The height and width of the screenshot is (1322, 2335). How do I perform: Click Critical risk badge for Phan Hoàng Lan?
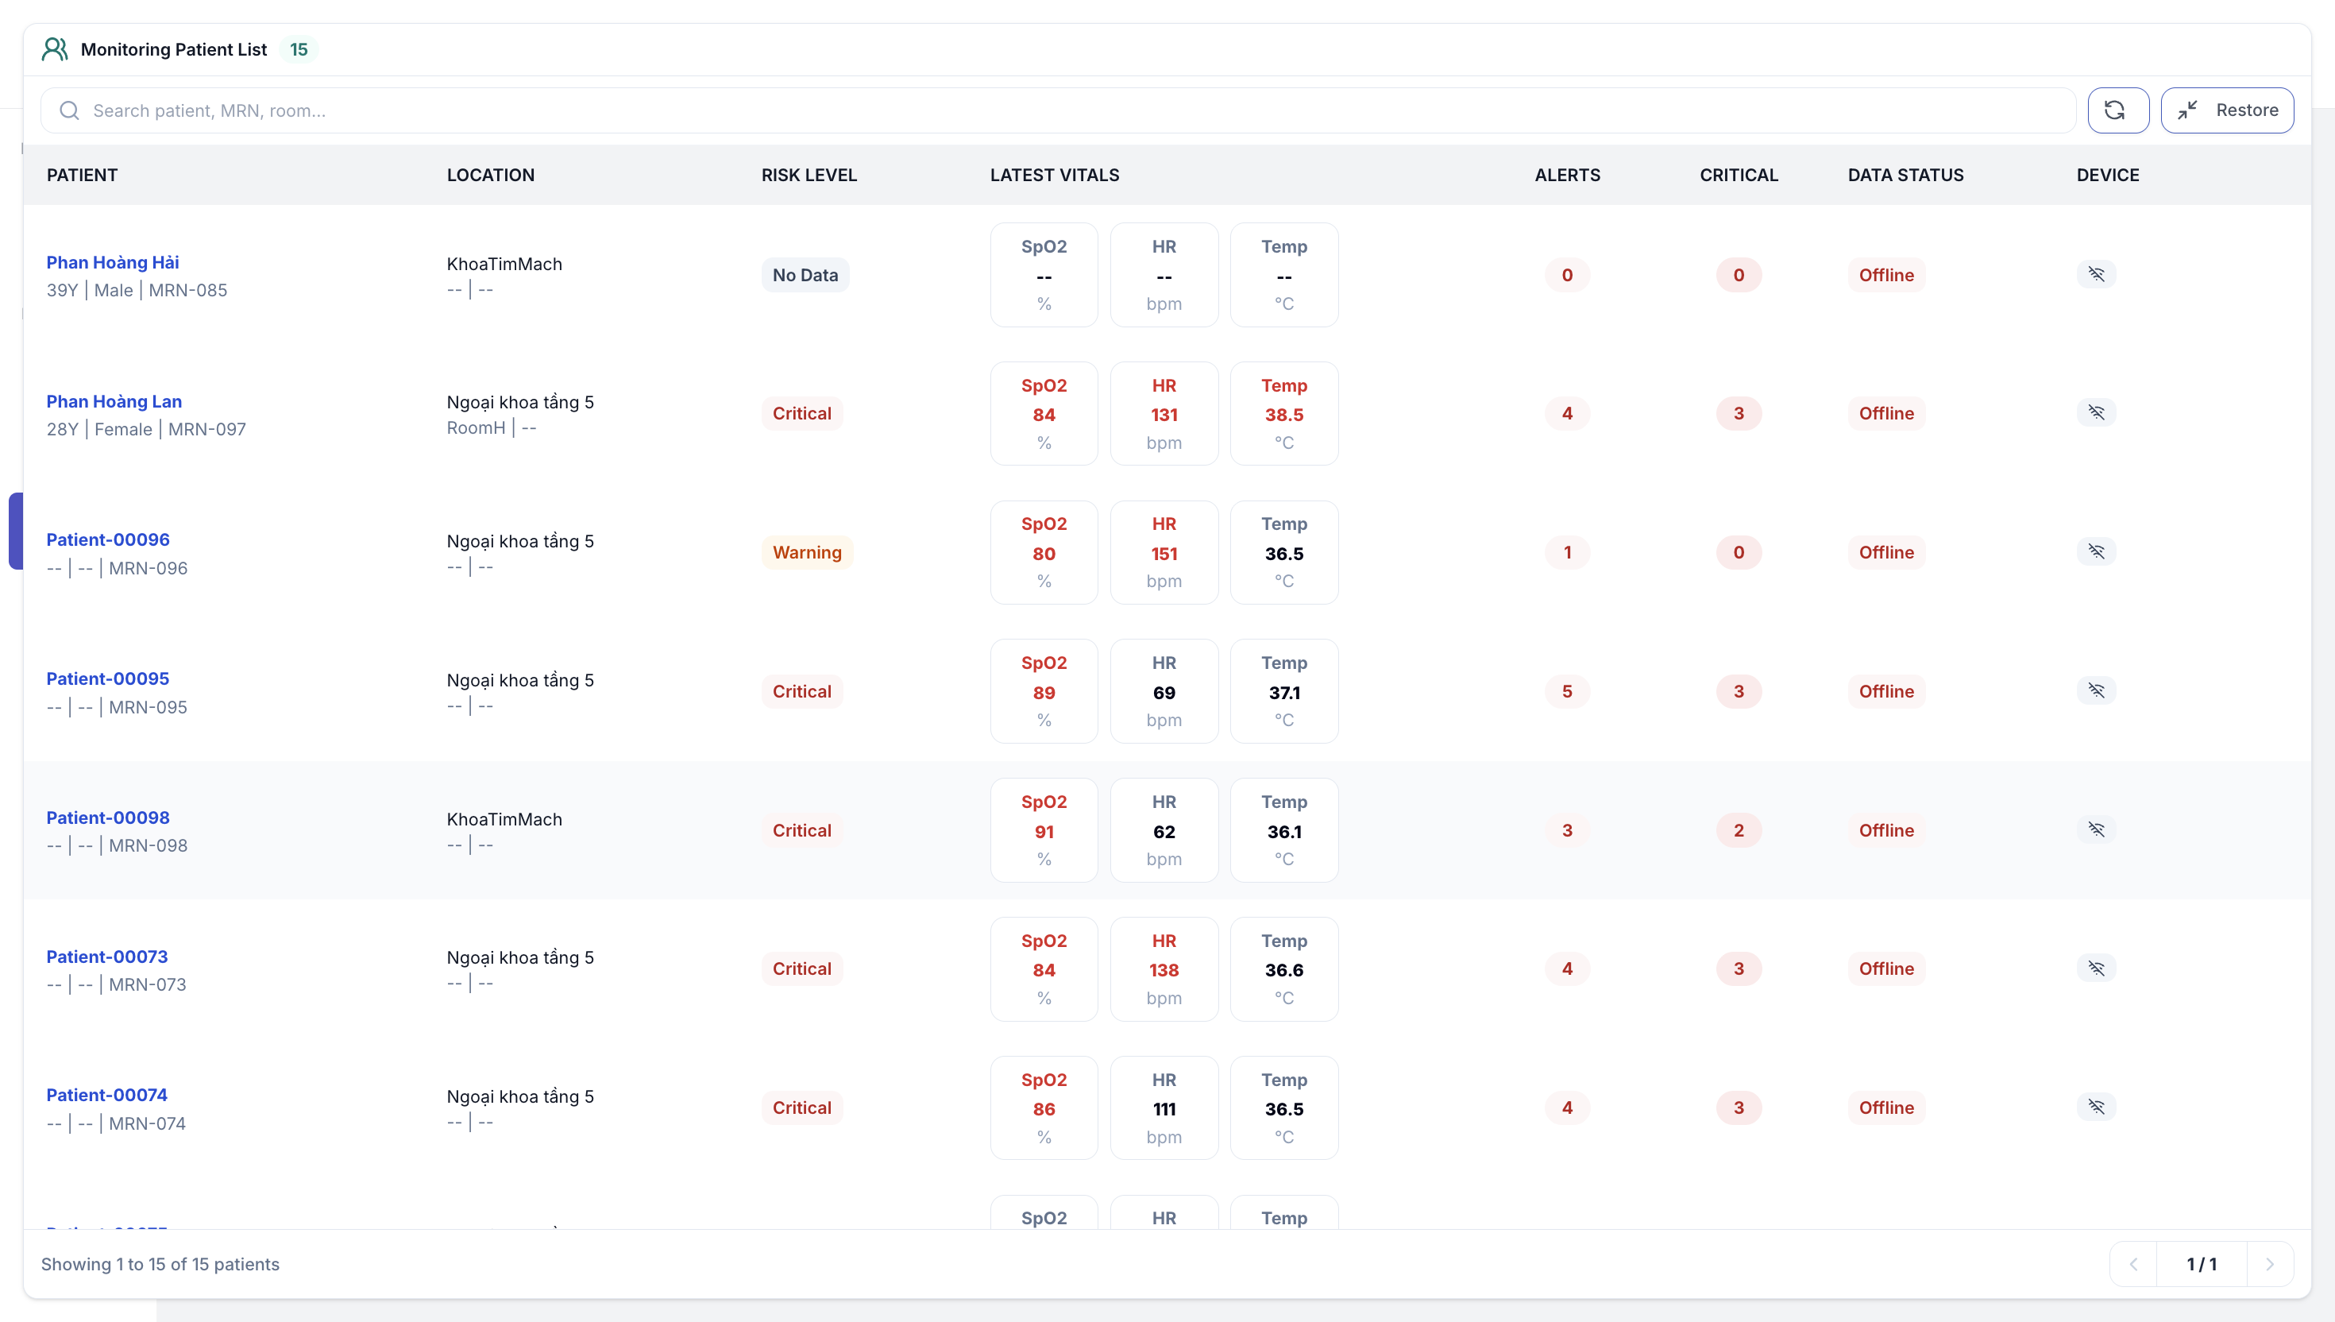coord(801,413)
